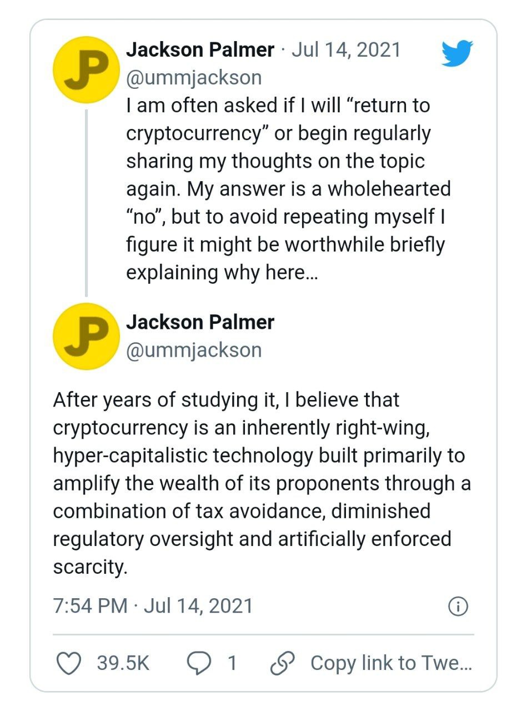Screen dimensions: 527x711
Task: Open the top tweet's @ummjackson handle
Action: pyautogui.click(x=194, y=78)
